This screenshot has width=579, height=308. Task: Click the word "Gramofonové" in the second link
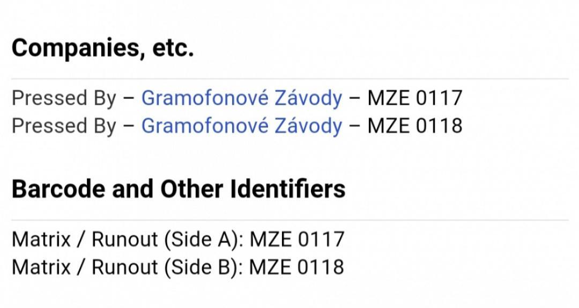pyautogui.click(x=204, y=126)
